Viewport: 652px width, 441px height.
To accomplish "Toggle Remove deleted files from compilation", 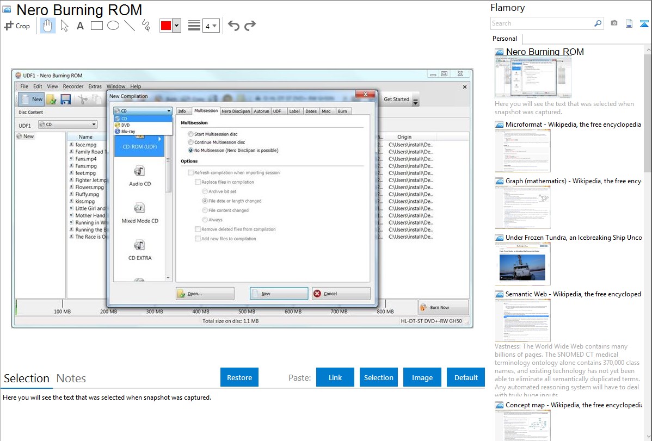I will pyautogui.click(x=198, y=229).
